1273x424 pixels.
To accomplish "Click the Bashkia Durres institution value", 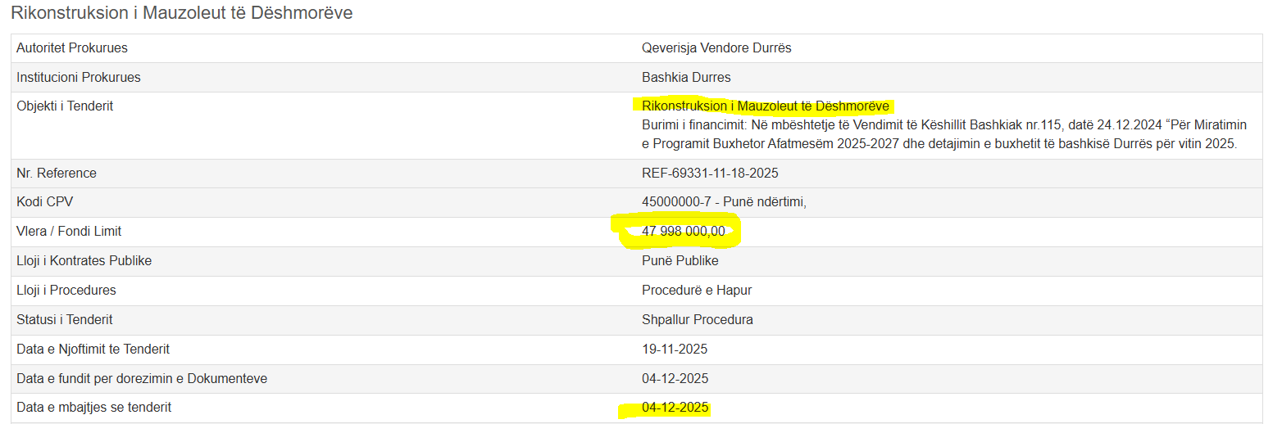I will 685,78.
